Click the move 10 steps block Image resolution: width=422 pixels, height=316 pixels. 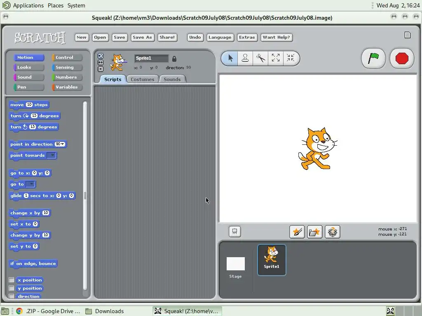(x=29, y=105)
